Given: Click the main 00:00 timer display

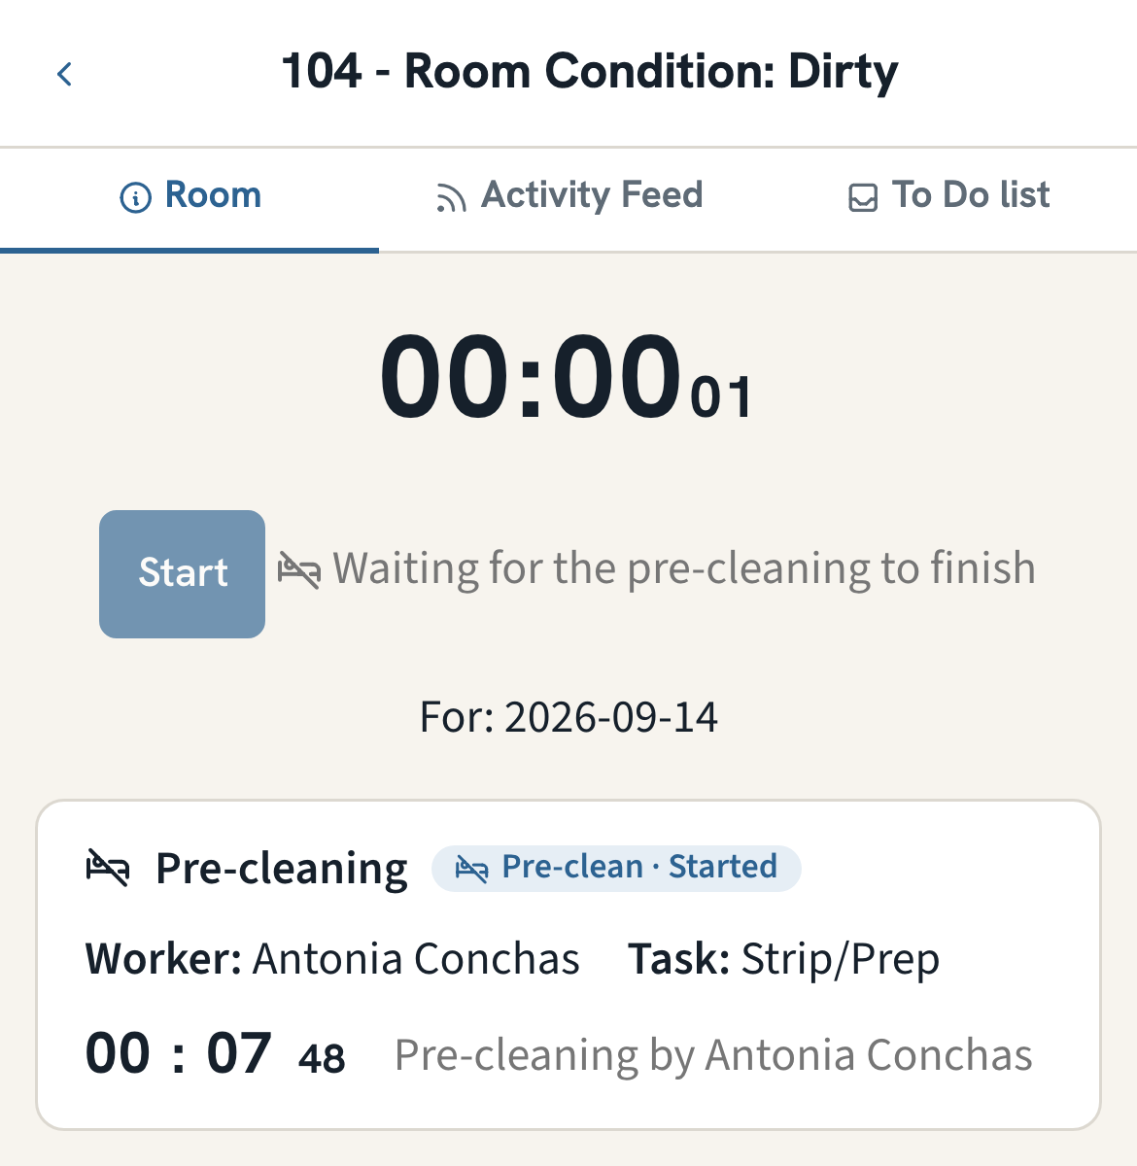Looking at the screenshot, I should (567, 378).
